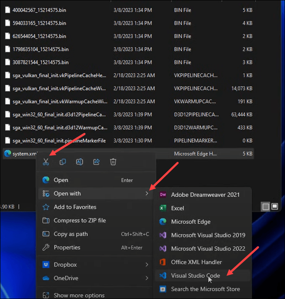Switch to details list view icon
285x299 pixels.
tap(266, 207)
